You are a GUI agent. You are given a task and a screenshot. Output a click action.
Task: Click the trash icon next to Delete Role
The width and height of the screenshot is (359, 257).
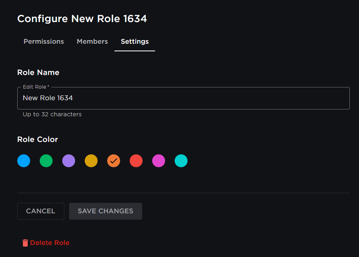[25, 243]
